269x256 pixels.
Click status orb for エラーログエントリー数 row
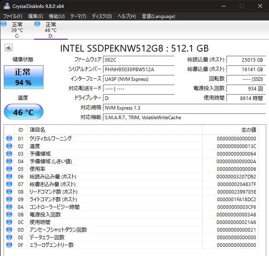tap(9, 245)
